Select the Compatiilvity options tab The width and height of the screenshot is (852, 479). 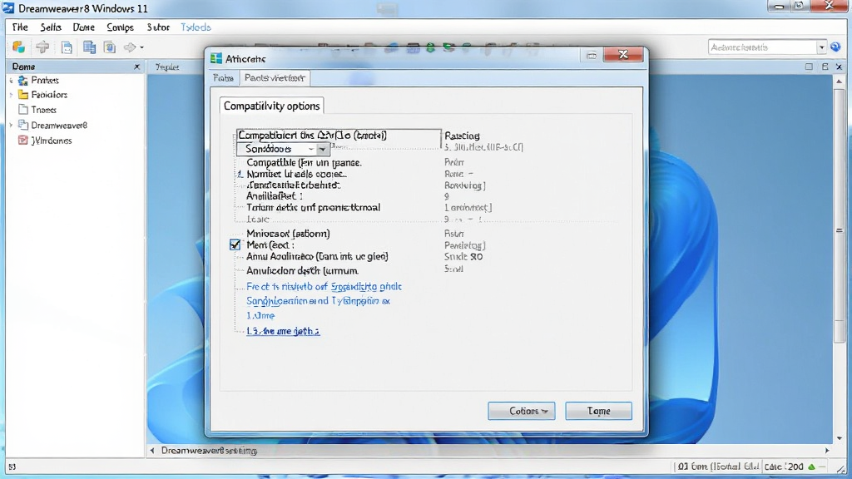[x=272, y=106]
